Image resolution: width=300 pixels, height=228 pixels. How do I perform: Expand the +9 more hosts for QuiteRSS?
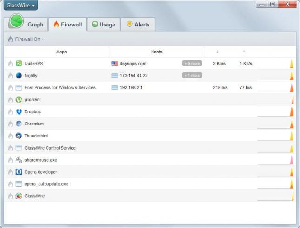192,64
